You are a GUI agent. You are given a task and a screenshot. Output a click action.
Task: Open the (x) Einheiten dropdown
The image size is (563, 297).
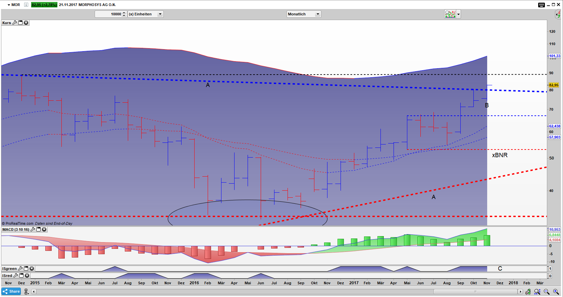click(x=146, y=14)
